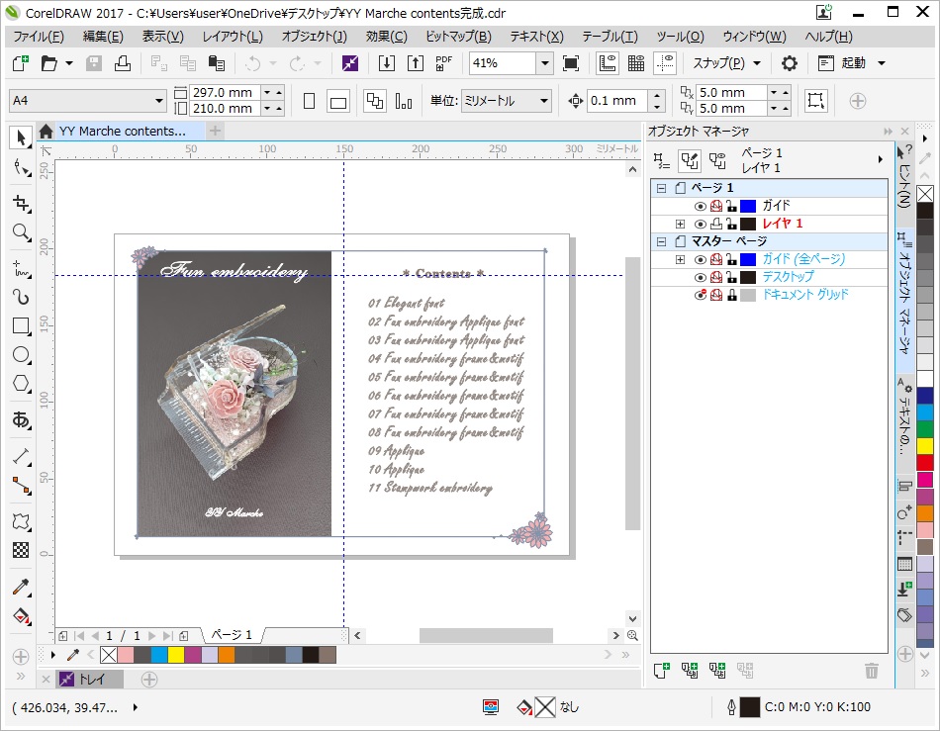Select the ガイド (全ページ) layer name
The width and height of the screenshot is (940, 731).
click(803, 259)
